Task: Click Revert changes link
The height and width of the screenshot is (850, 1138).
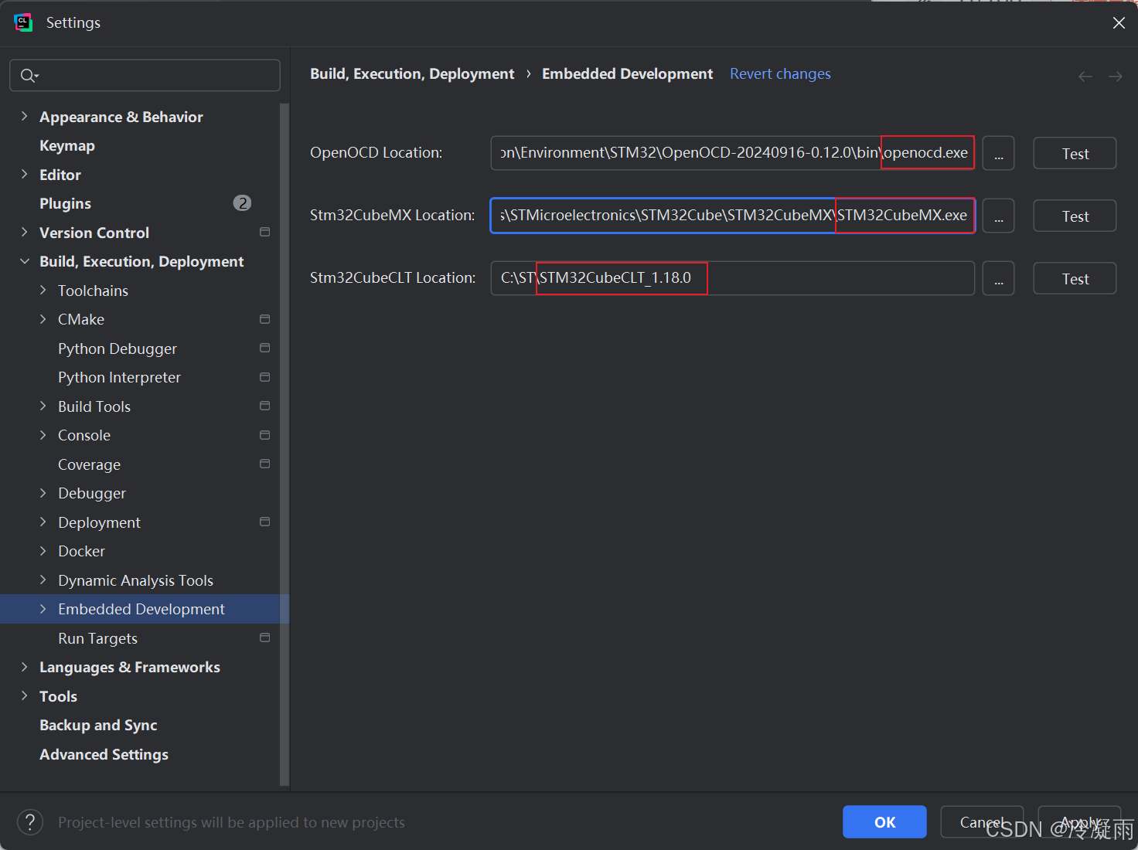Action: pyautogui.click(x=780, y=73)
